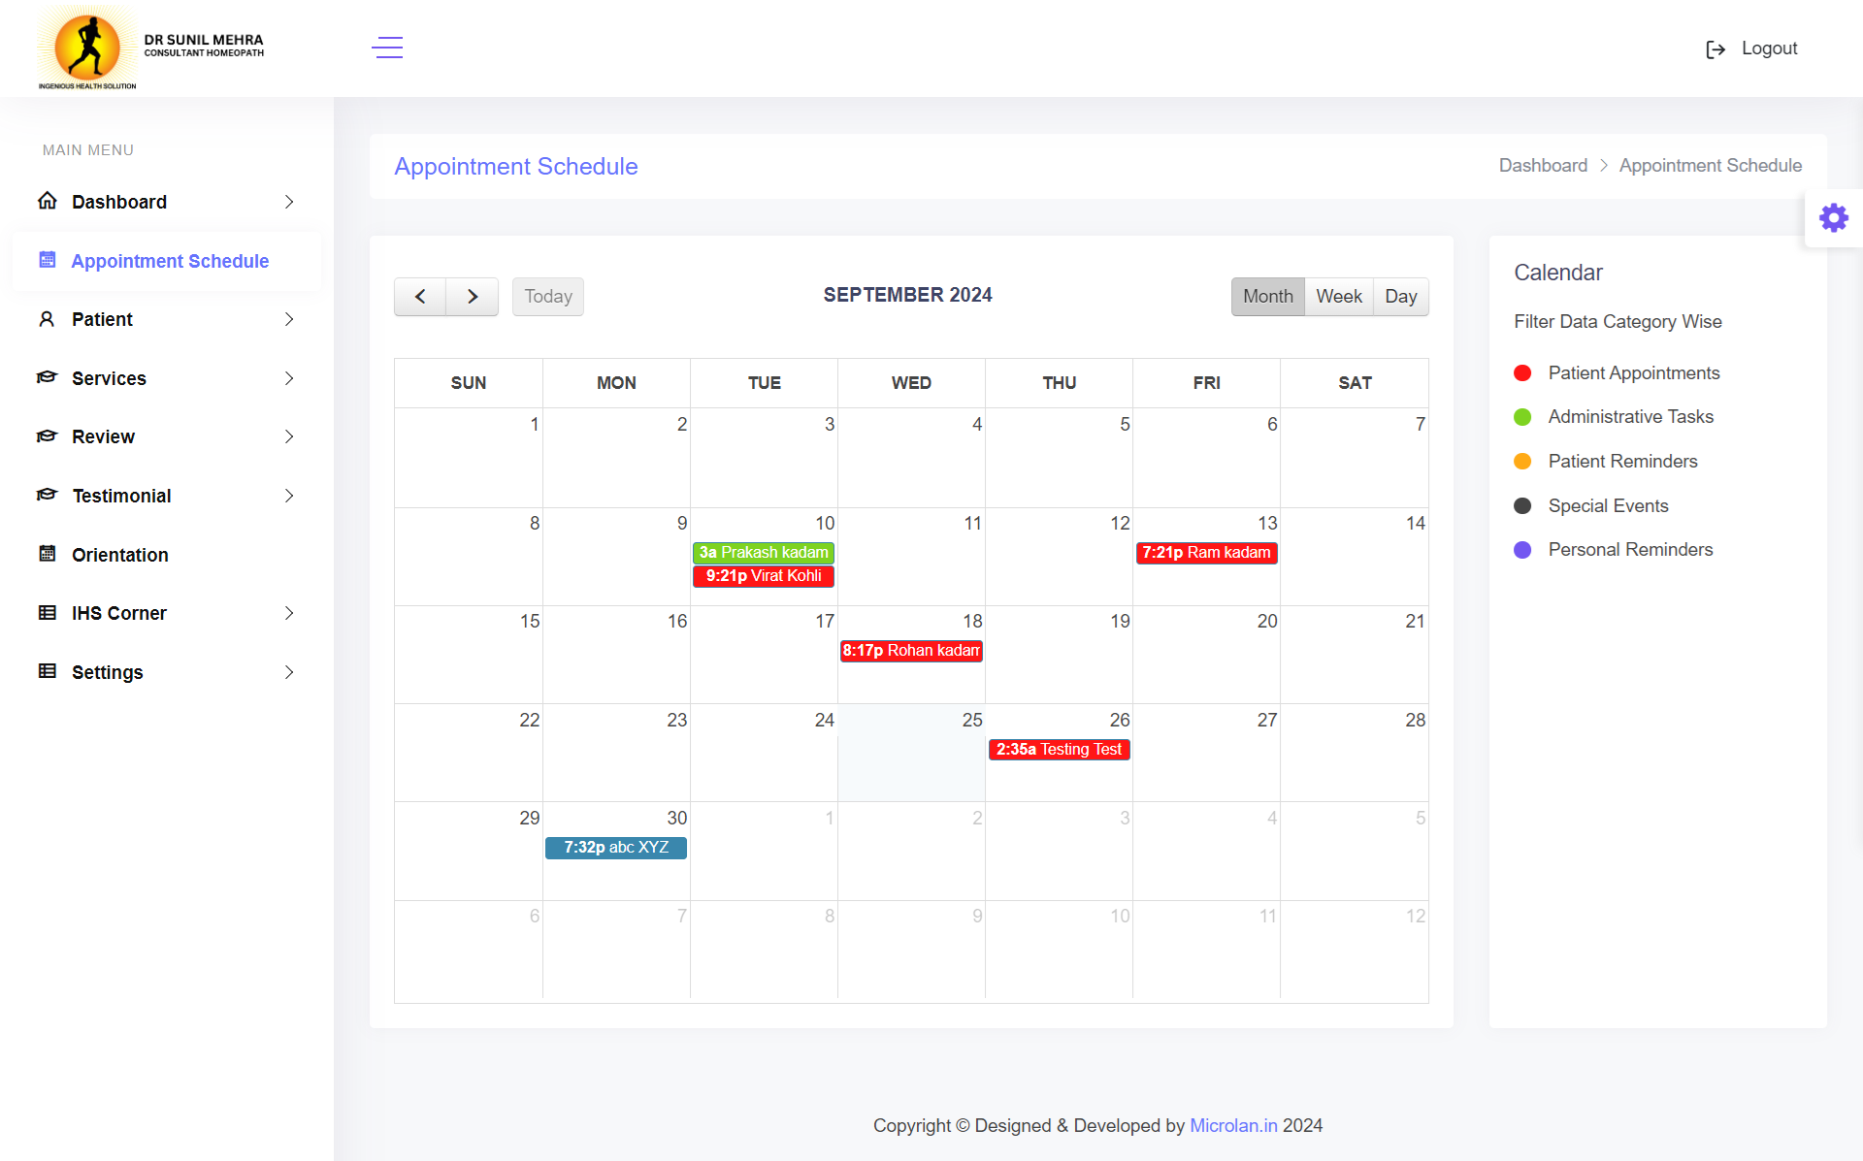Click the orange Patient Reminders color dot
The height and width of the screenshot is (1161, 1863).
[x=1522, y=462]
